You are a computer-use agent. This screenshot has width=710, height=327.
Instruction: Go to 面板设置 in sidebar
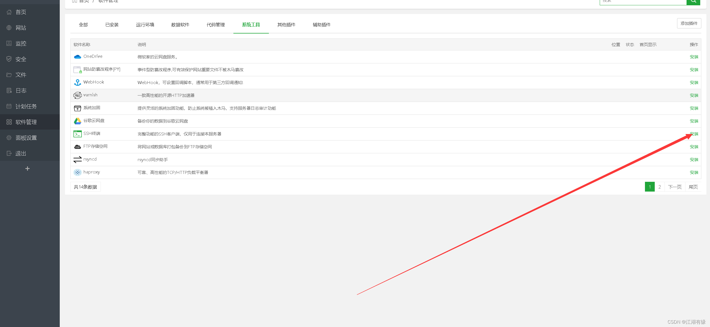(26, 138)
